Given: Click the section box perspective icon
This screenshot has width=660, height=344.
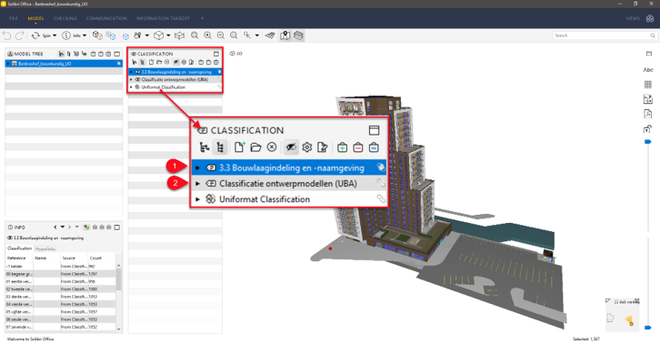Looking at the screenshot, I should pyautogui.click(x=180, y=35).
